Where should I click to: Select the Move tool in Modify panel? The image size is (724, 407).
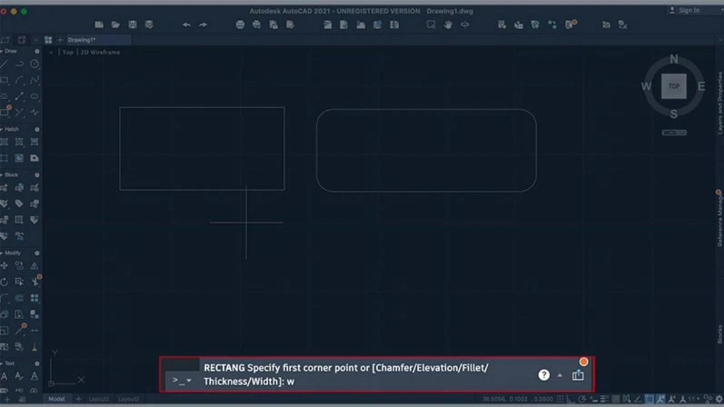click(4, 266)
